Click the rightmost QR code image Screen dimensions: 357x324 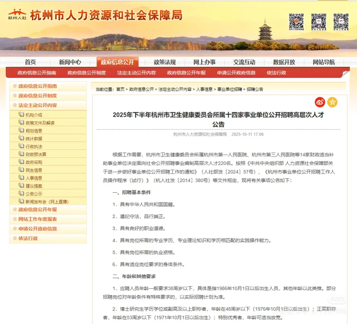(341, 22)
